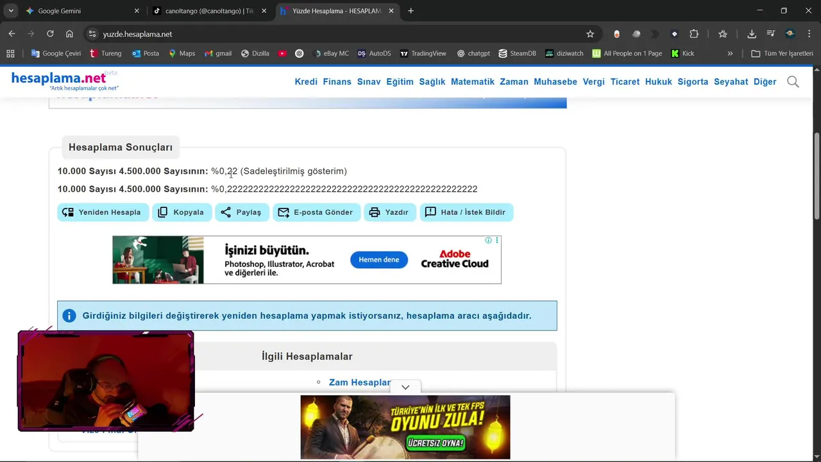
Task: Open the Chrome three-dot menu
Action: pyautogui.click(x=809, y=34)
